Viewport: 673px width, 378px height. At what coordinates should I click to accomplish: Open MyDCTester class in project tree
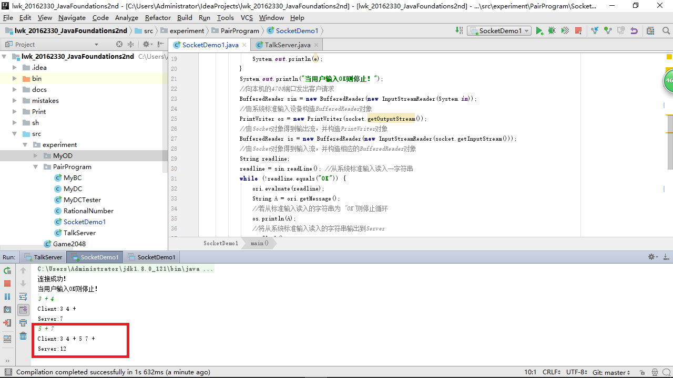tap(78, 200)
